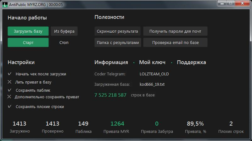Click the 7 525 218 587 rows count
This screenshot has height=141, width=252.
point(110,95)
